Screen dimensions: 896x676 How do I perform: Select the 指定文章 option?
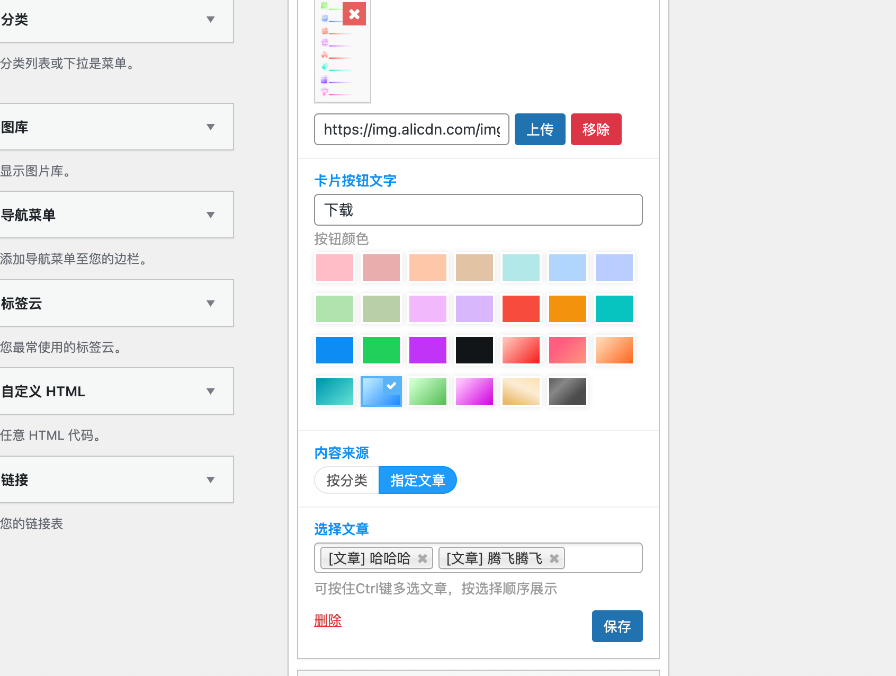click(418, 480)
